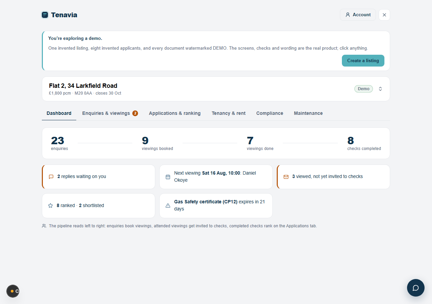Open the Next viewing Daniel Okoye card

pyautogui.click(x=216, y=177)
